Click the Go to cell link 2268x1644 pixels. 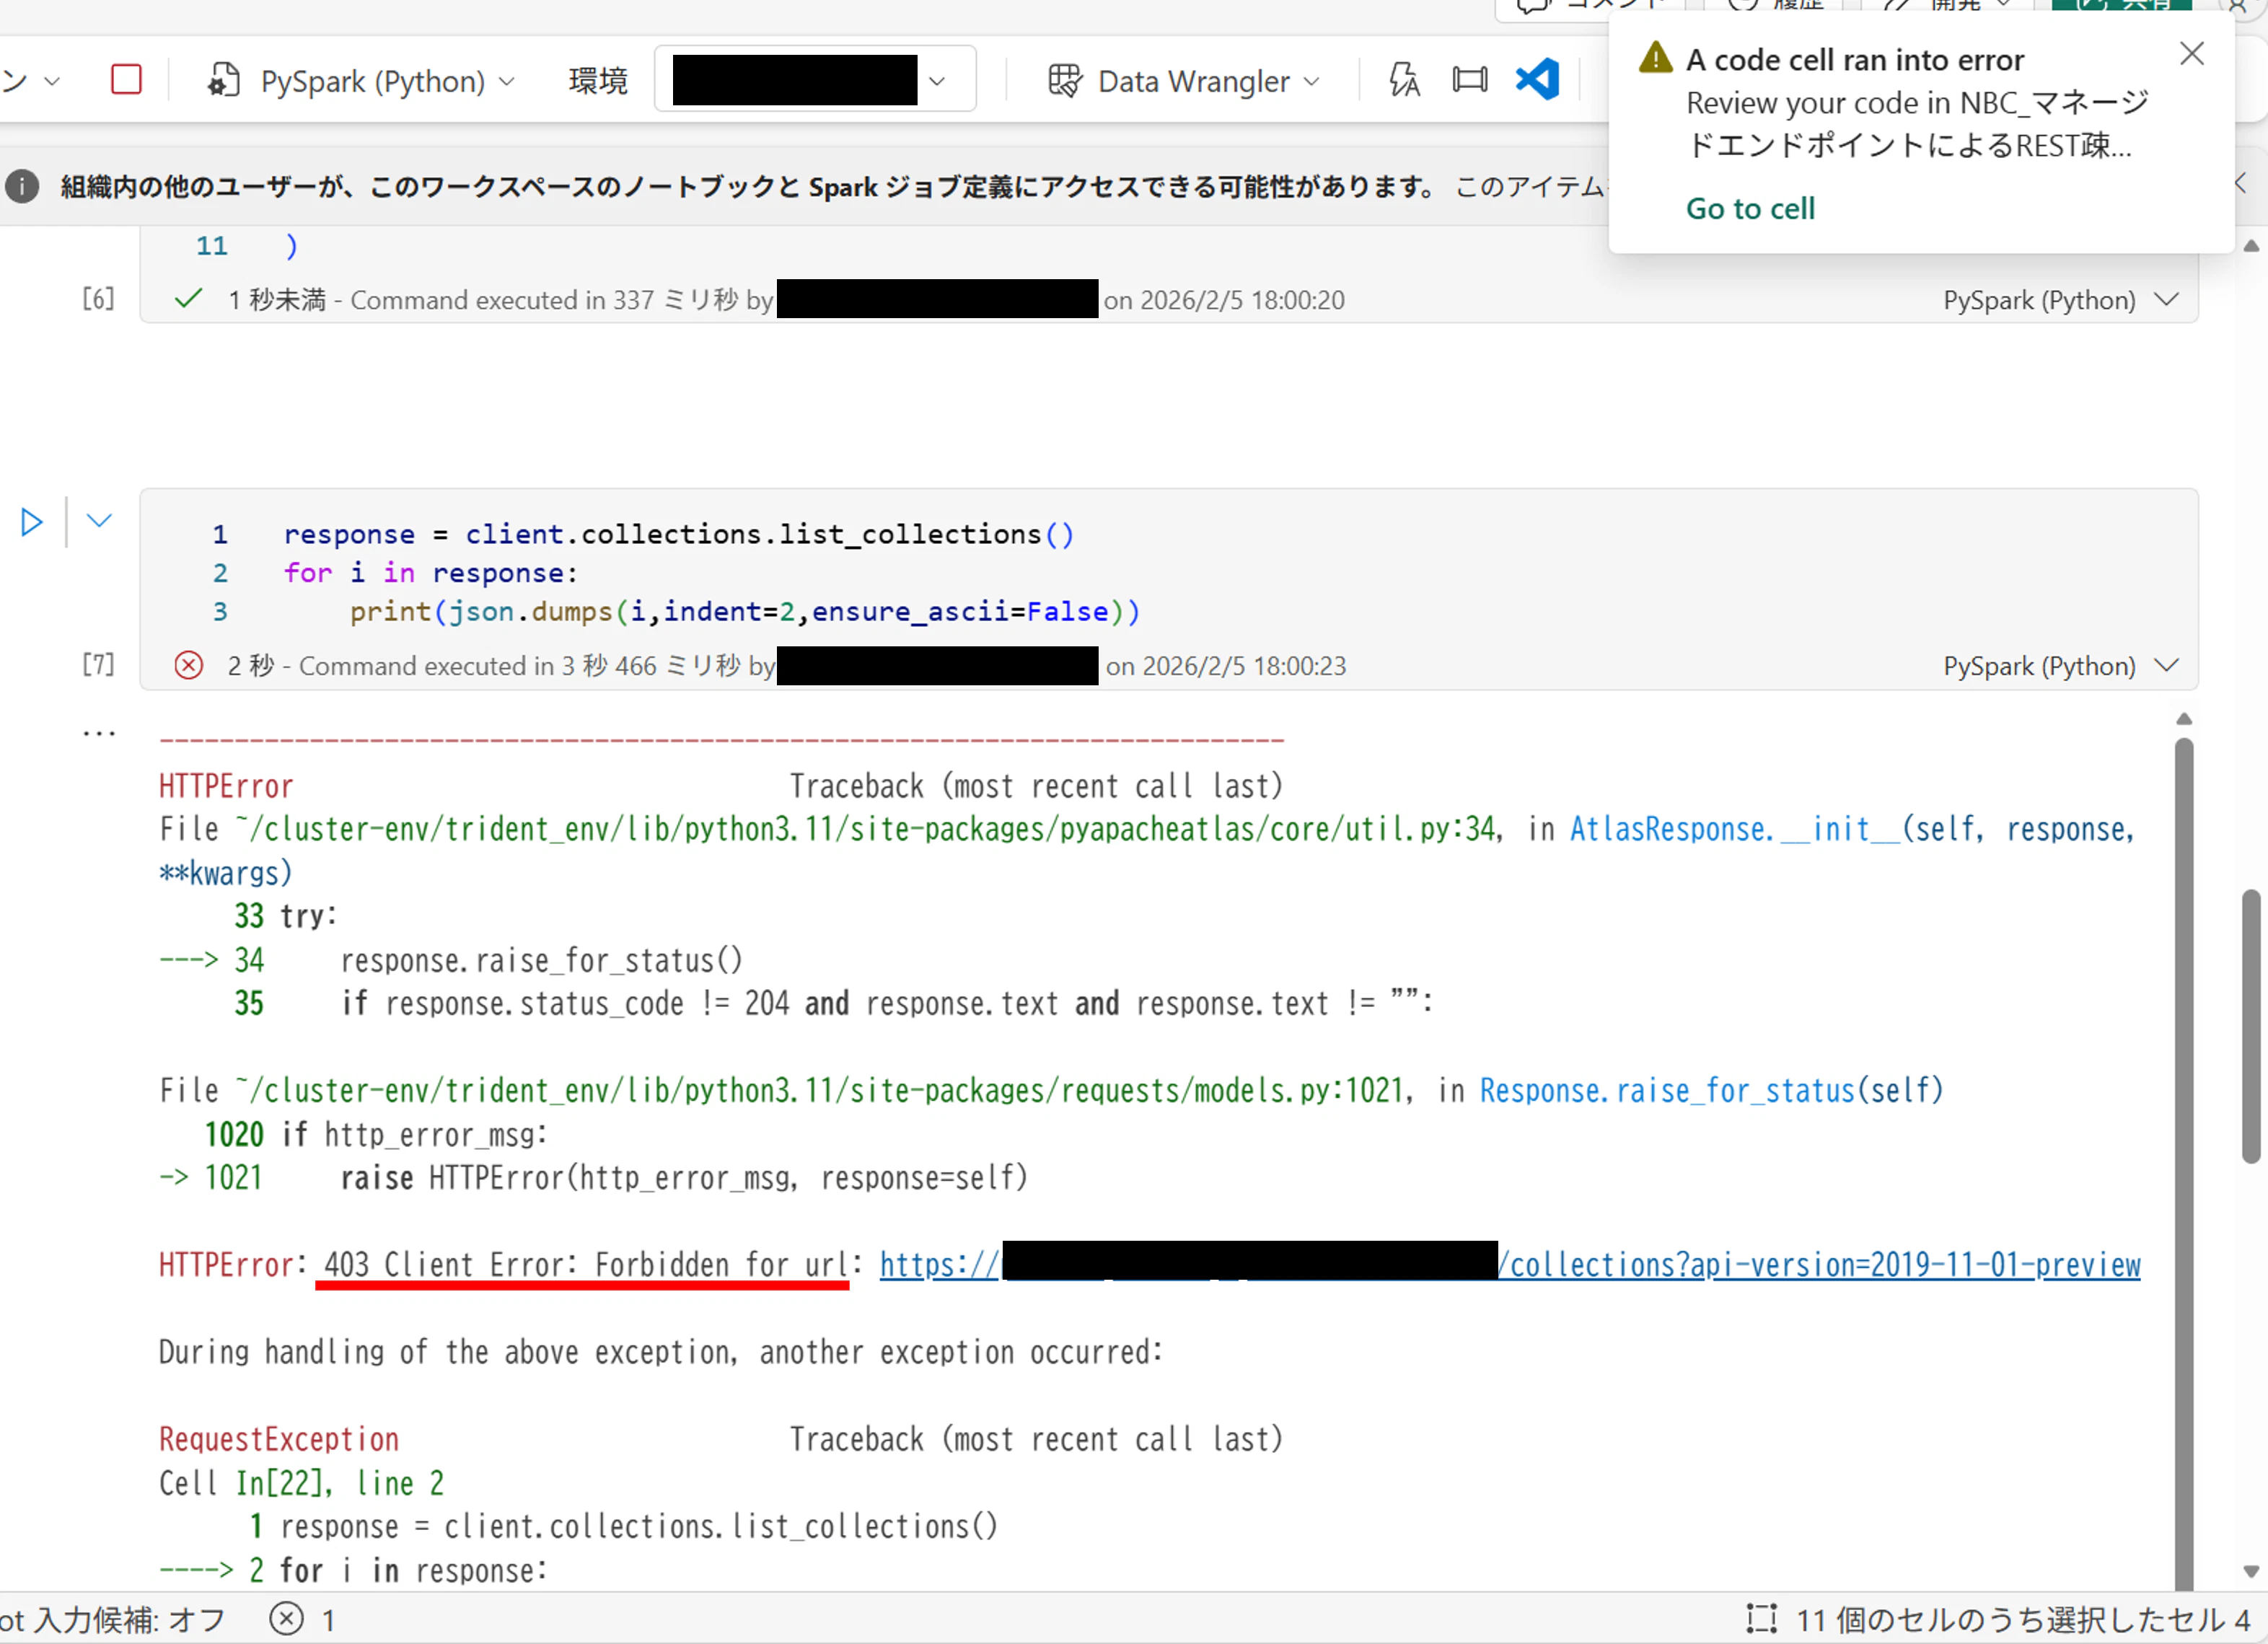click(1750, 208)
